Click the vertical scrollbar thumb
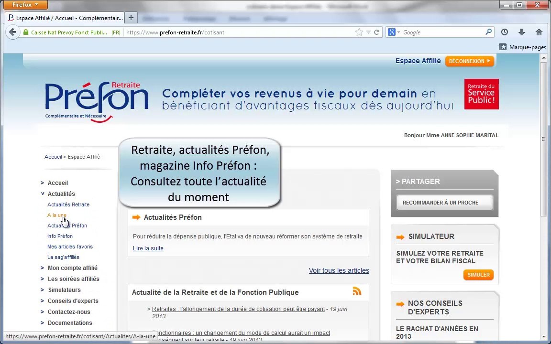 coord(544,139)
